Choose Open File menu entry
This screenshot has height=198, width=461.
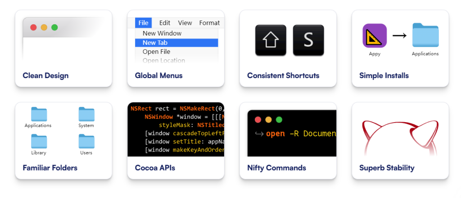pos(156,52)
